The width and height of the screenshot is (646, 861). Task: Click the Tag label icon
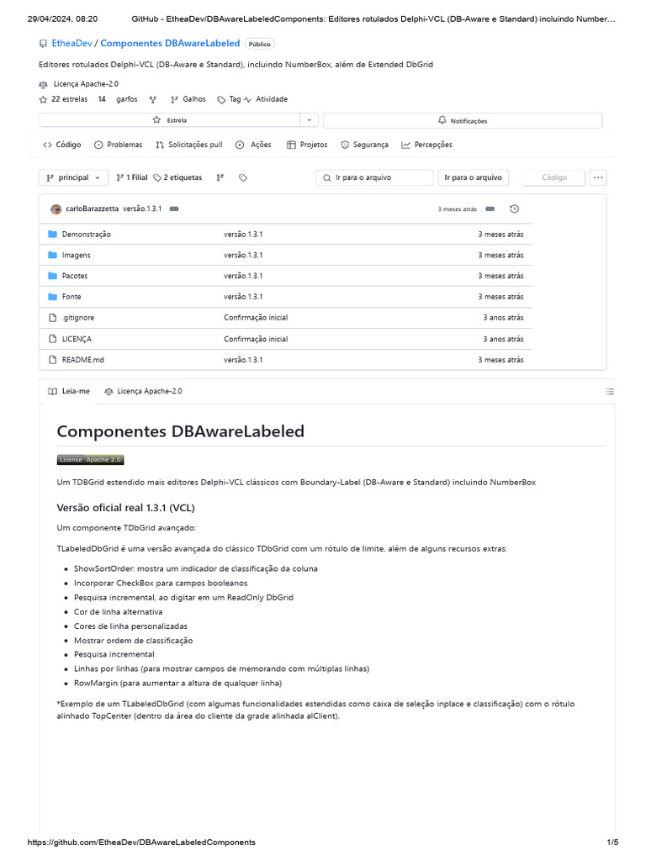pyautogui.click(x=221, y=100)
